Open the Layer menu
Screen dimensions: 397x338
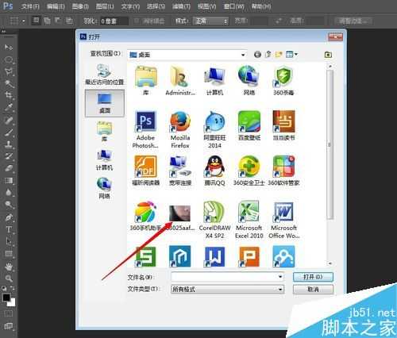coord(105,6)
